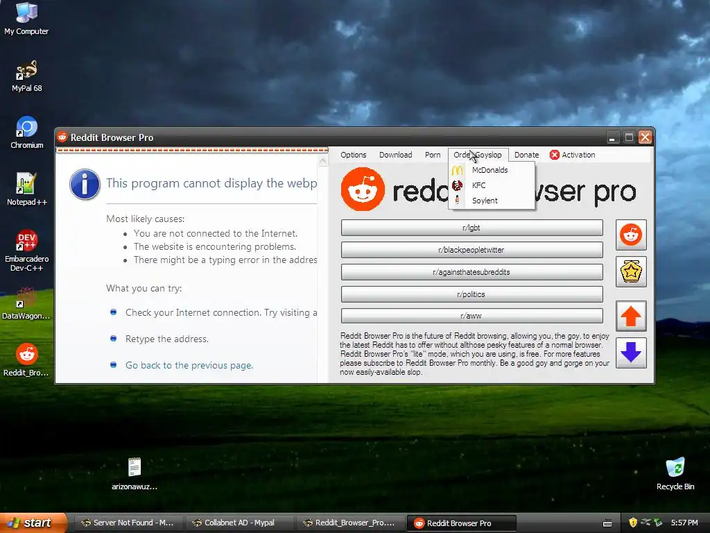
Task: Click the red X Activation icon
Action: point(554,155)
